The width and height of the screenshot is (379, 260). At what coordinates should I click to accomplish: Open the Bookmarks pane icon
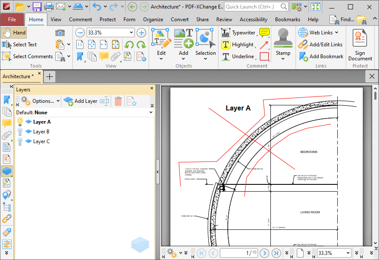tap(6, 99)
